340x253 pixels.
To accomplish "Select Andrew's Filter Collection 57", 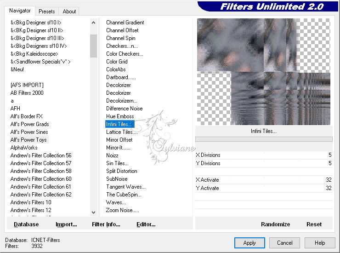I will (41, 163).
